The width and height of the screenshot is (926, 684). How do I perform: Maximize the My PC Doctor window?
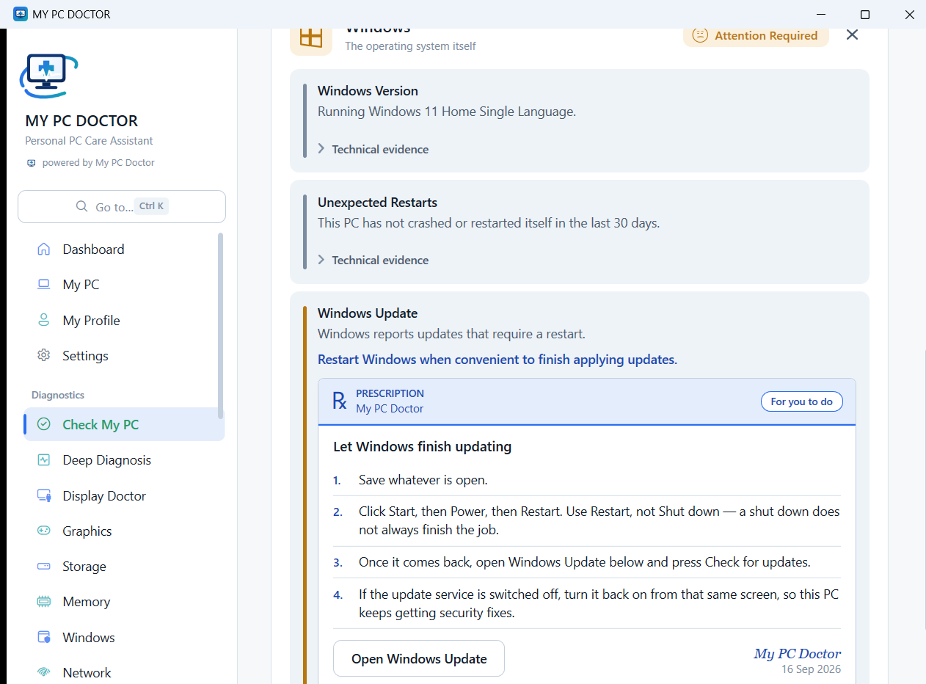(865, 14)
